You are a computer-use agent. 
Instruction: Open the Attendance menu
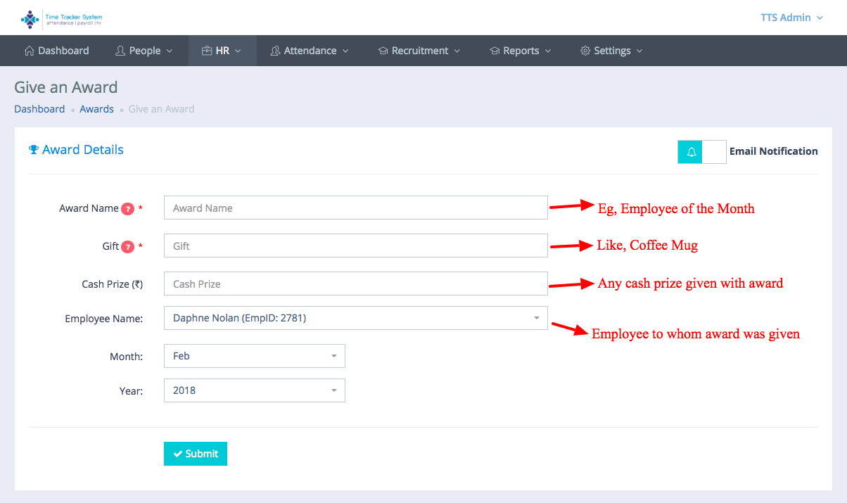pyautogui.click(x=310, y=51)
